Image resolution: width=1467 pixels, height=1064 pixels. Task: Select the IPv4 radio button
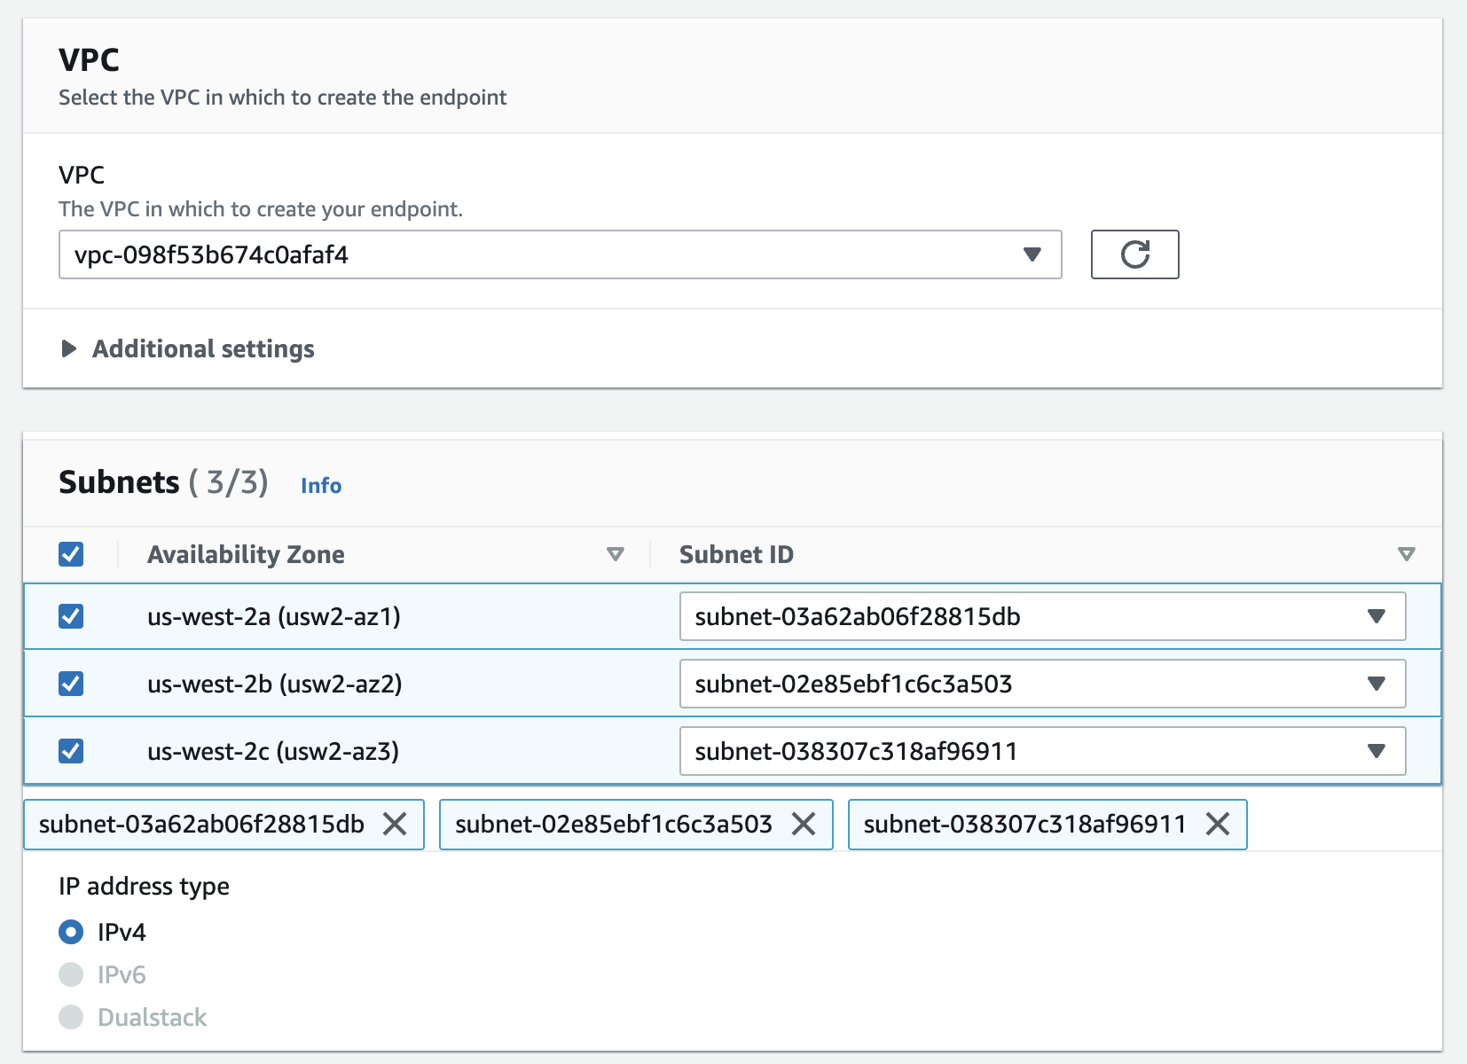tap(70, 932)
